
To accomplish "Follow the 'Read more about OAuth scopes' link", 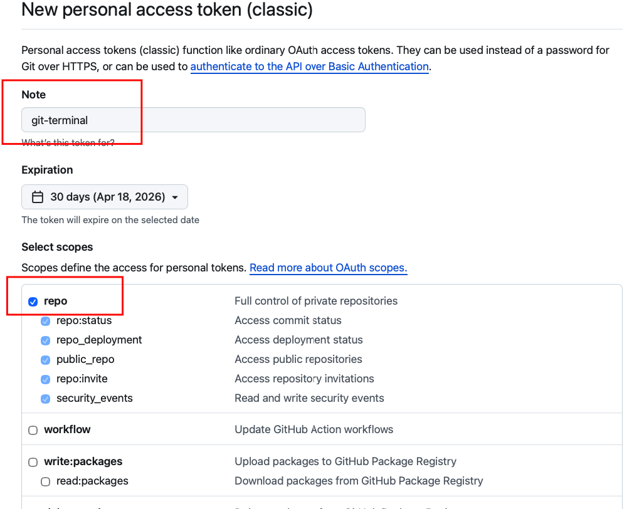I will click(x=328, y=268).
